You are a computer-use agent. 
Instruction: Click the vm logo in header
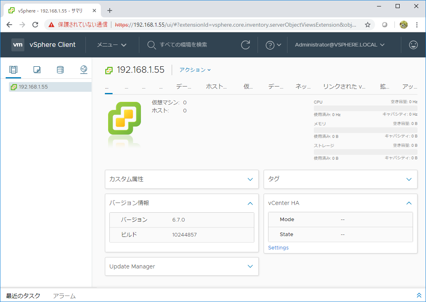click(18, 45)
